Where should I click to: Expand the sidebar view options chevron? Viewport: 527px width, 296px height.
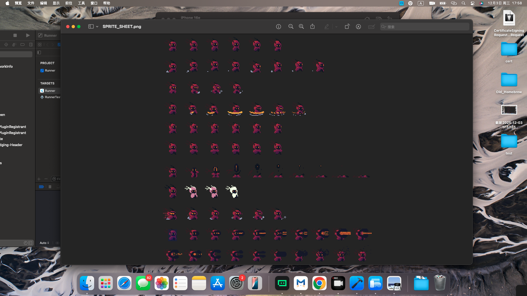click(x=97, y=27)
